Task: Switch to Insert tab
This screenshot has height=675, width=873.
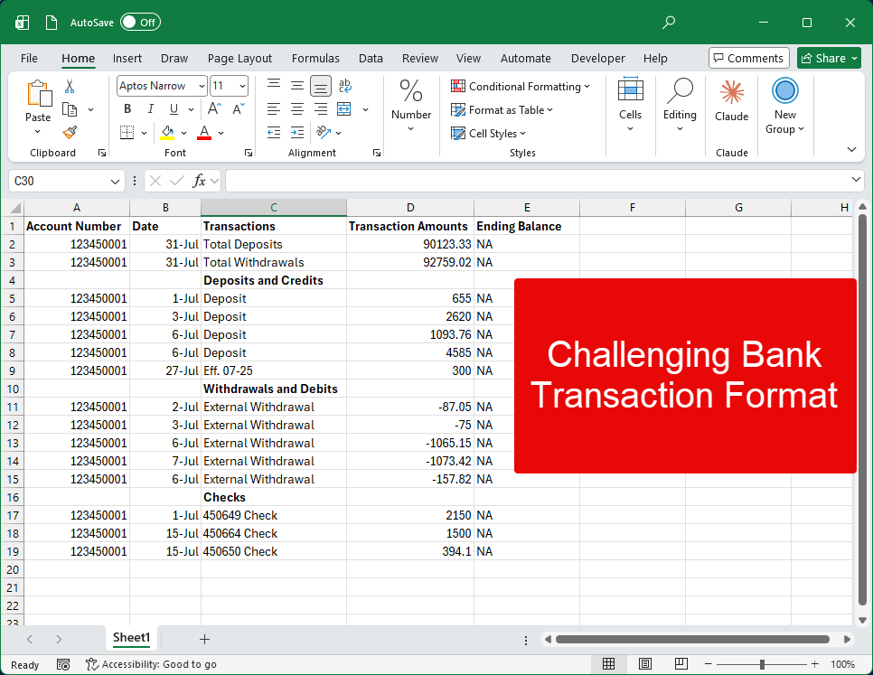Action: [x=127, y=59]
